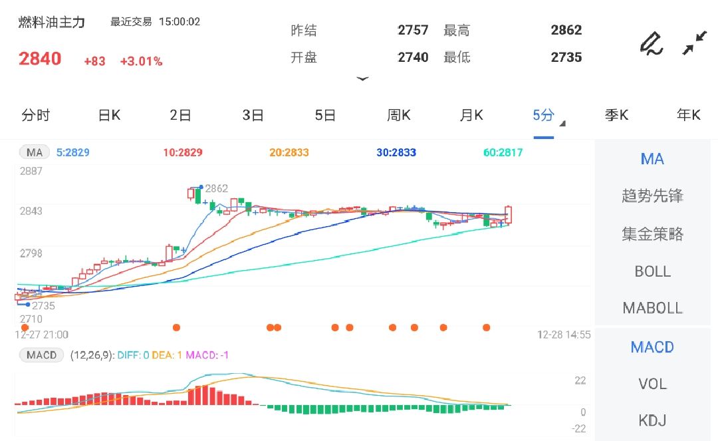This screenshot has height=441, width=718.
Task: Click the last red candlestick on the chart
Action: [x=509, y=215]
